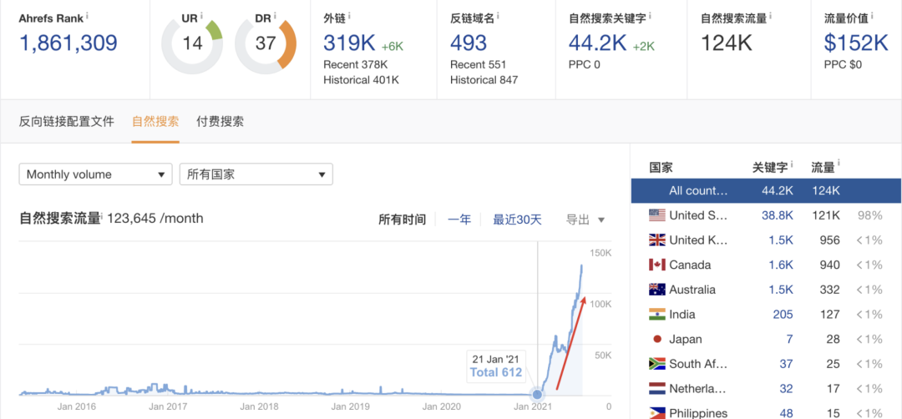This screenshot has height=419, width=902.
Task: Click the United Kingdom traffic value 956
Action: [x=829, y=240]
